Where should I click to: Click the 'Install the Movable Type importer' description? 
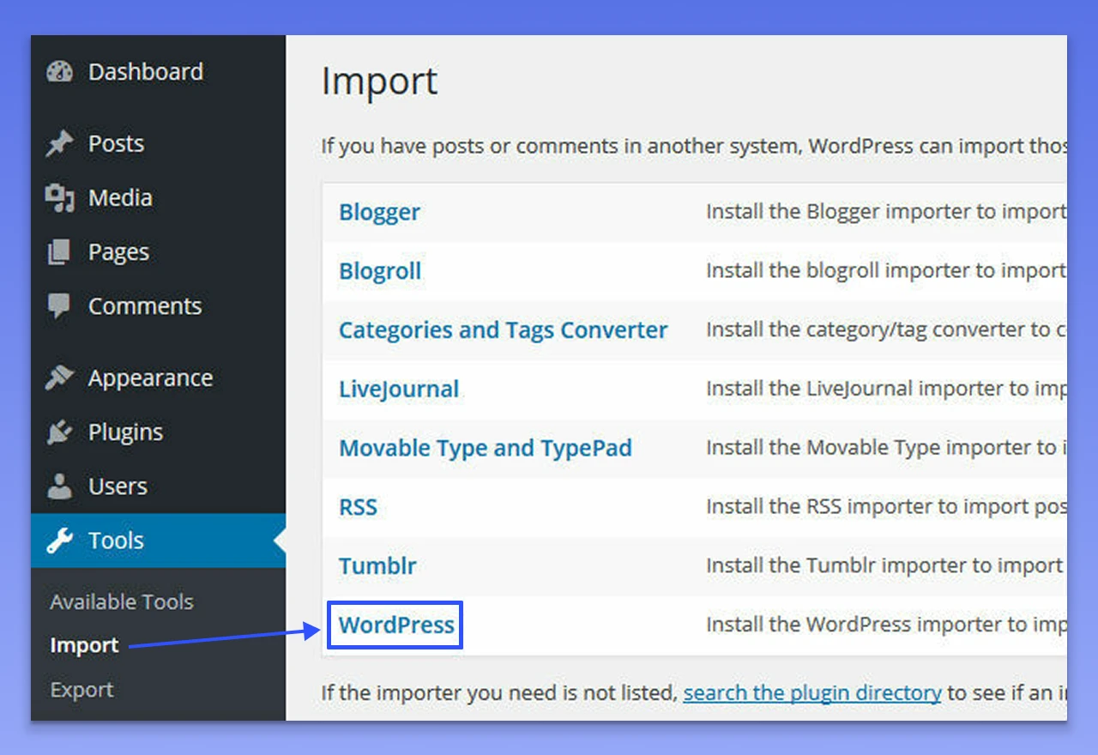pos(886,448)
